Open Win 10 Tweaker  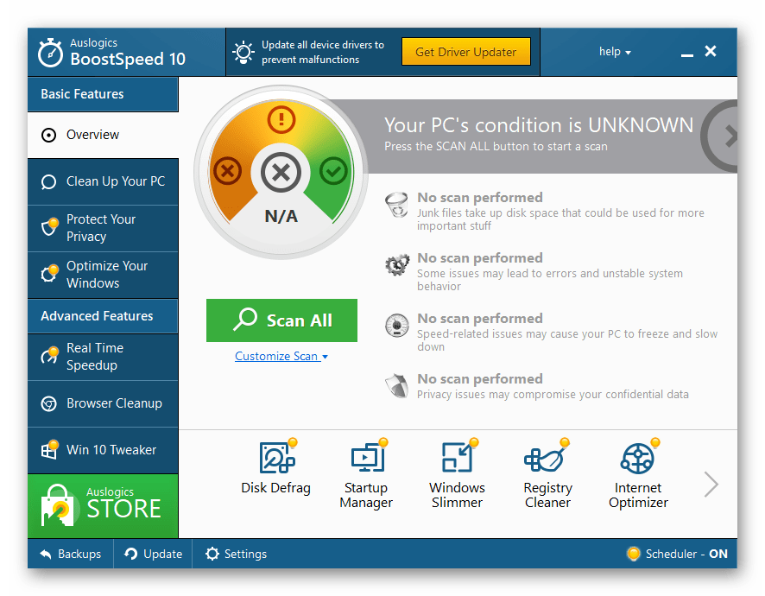[x=103, y=450]
